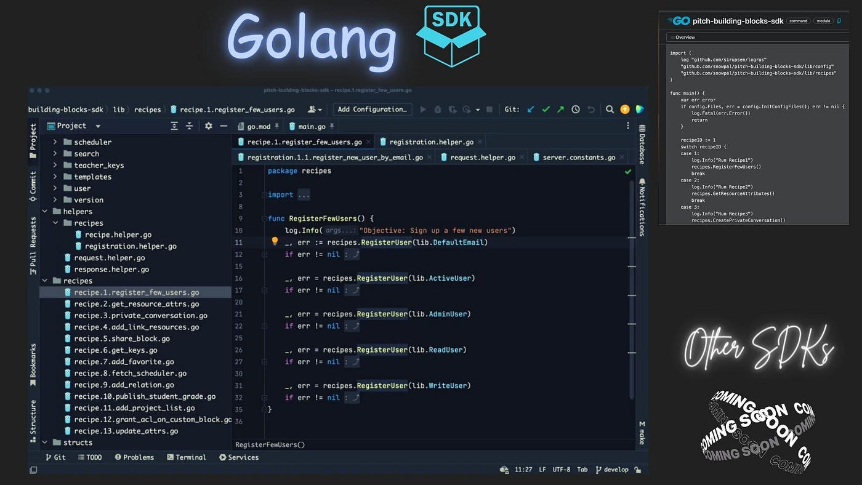Collapse the structs folder
862x485 pixels.
(44, 443)
